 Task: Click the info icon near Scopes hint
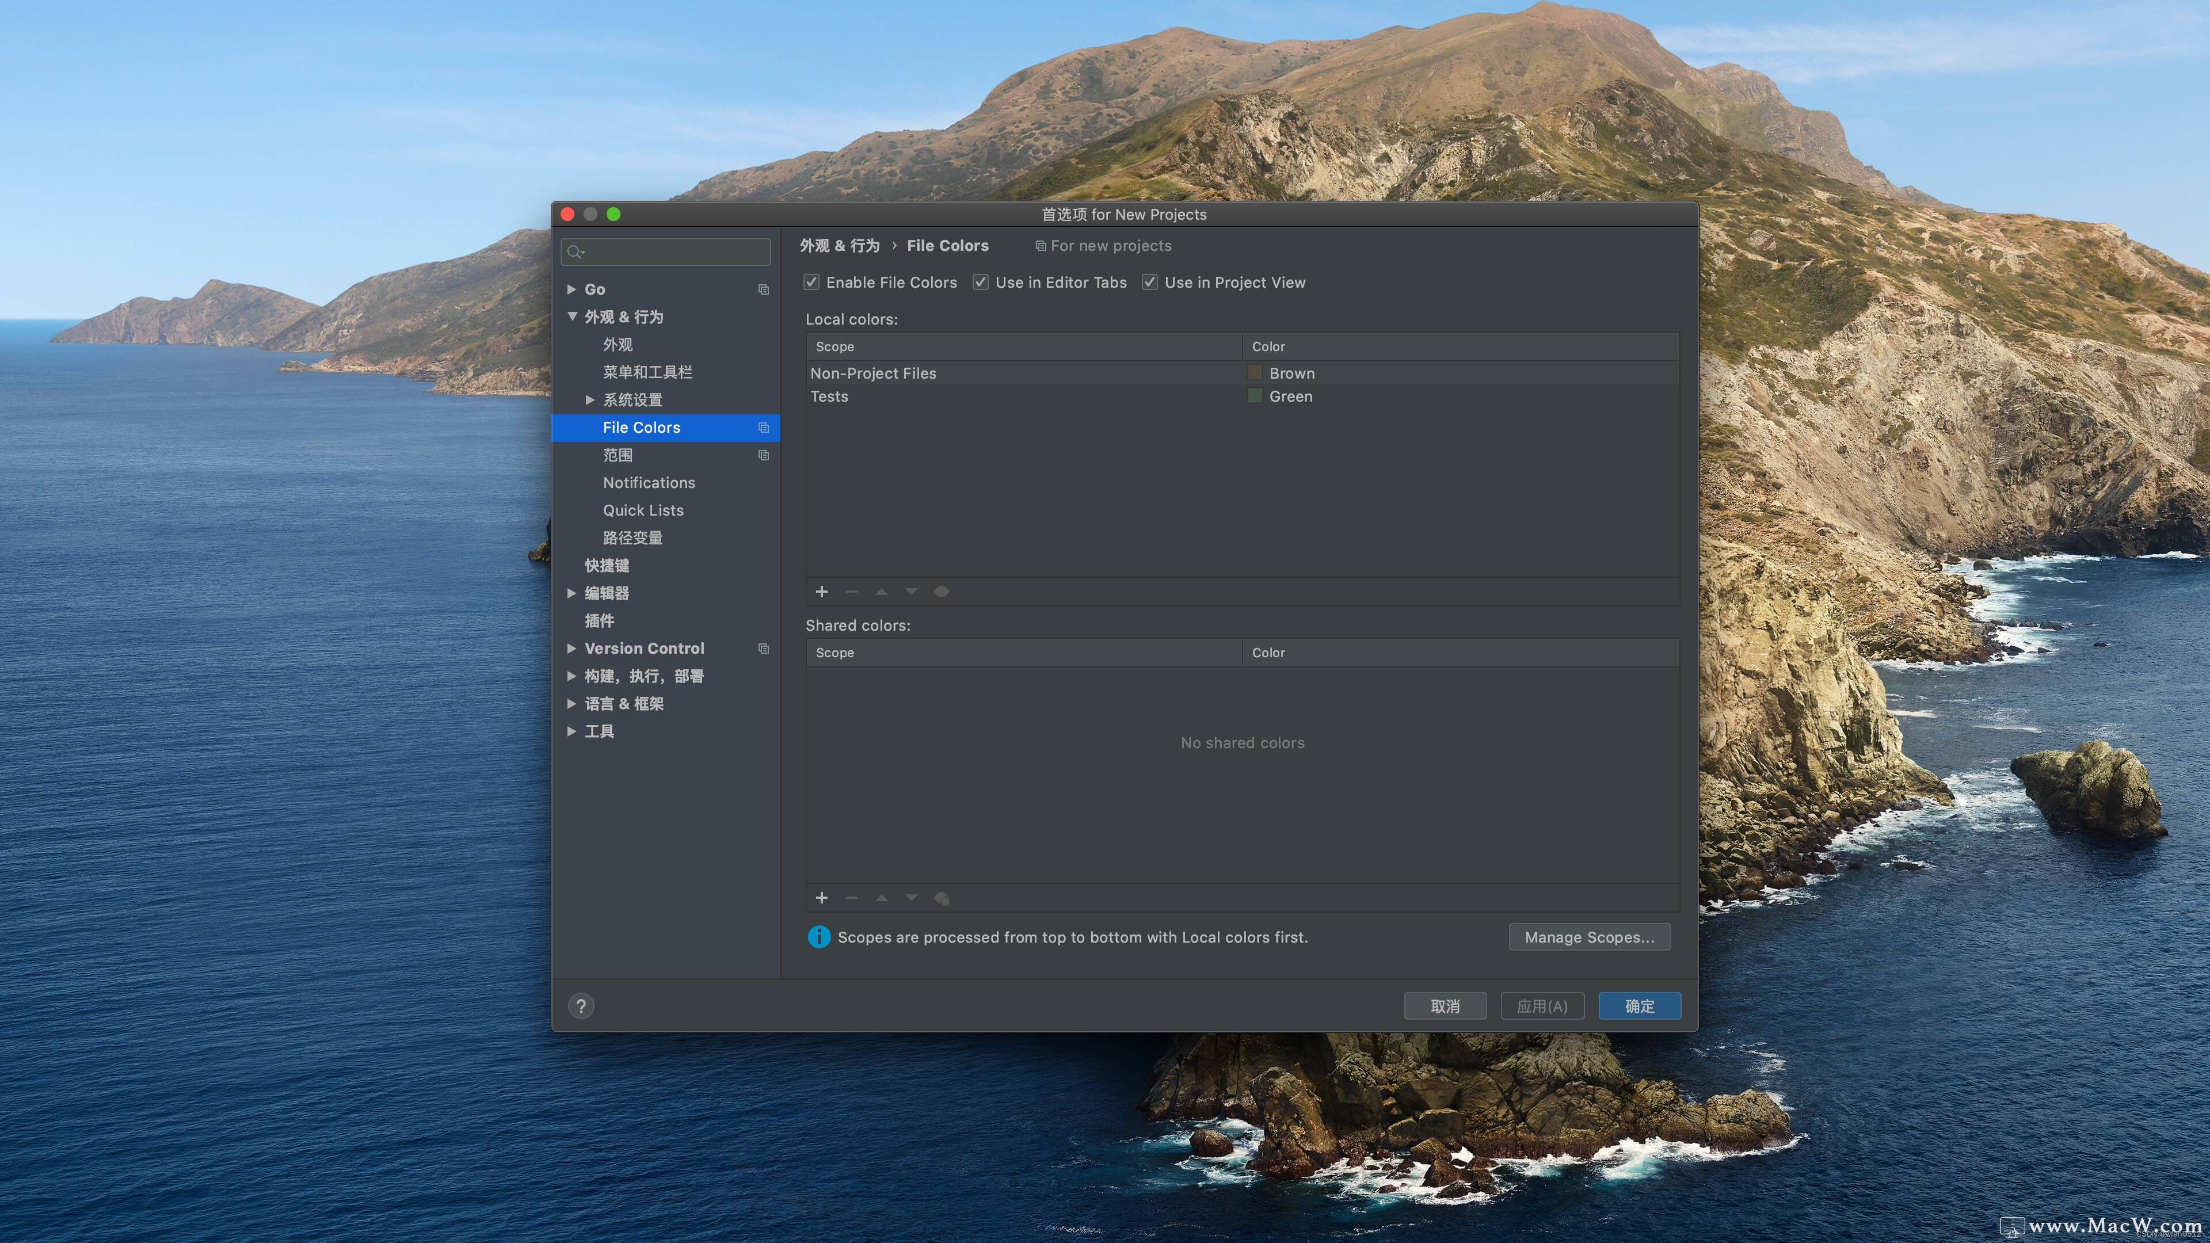(x=818, y=937)
